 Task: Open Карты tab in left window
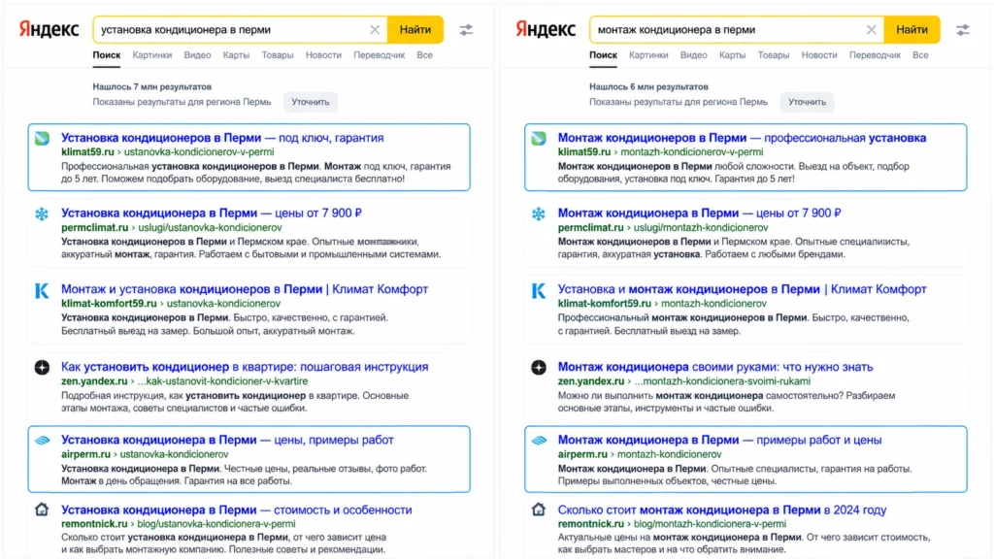[236, 55]
